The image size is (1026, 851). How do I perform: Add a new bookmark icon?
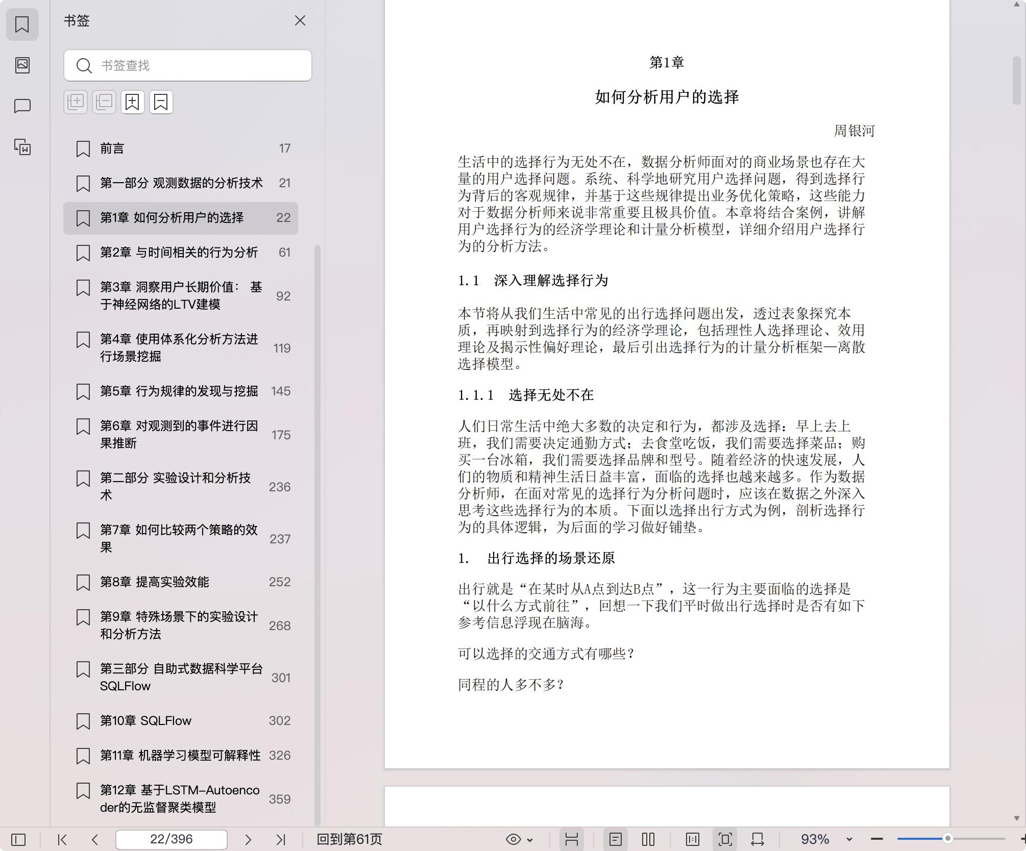click(x=133, y=102)
